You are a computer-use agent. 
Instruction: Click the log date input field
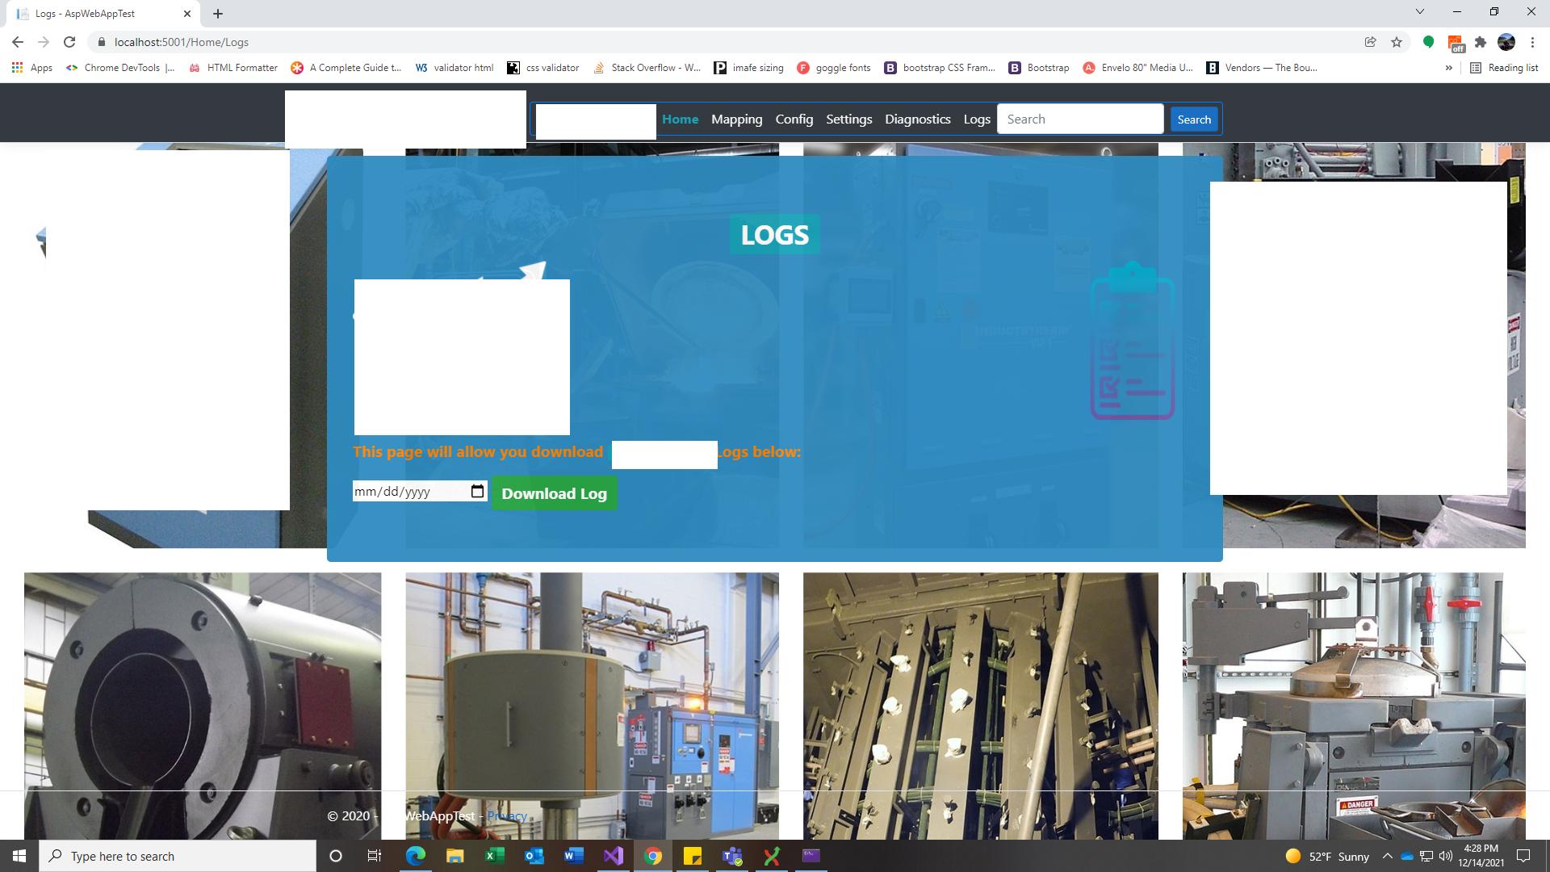(x=420, y=491)
